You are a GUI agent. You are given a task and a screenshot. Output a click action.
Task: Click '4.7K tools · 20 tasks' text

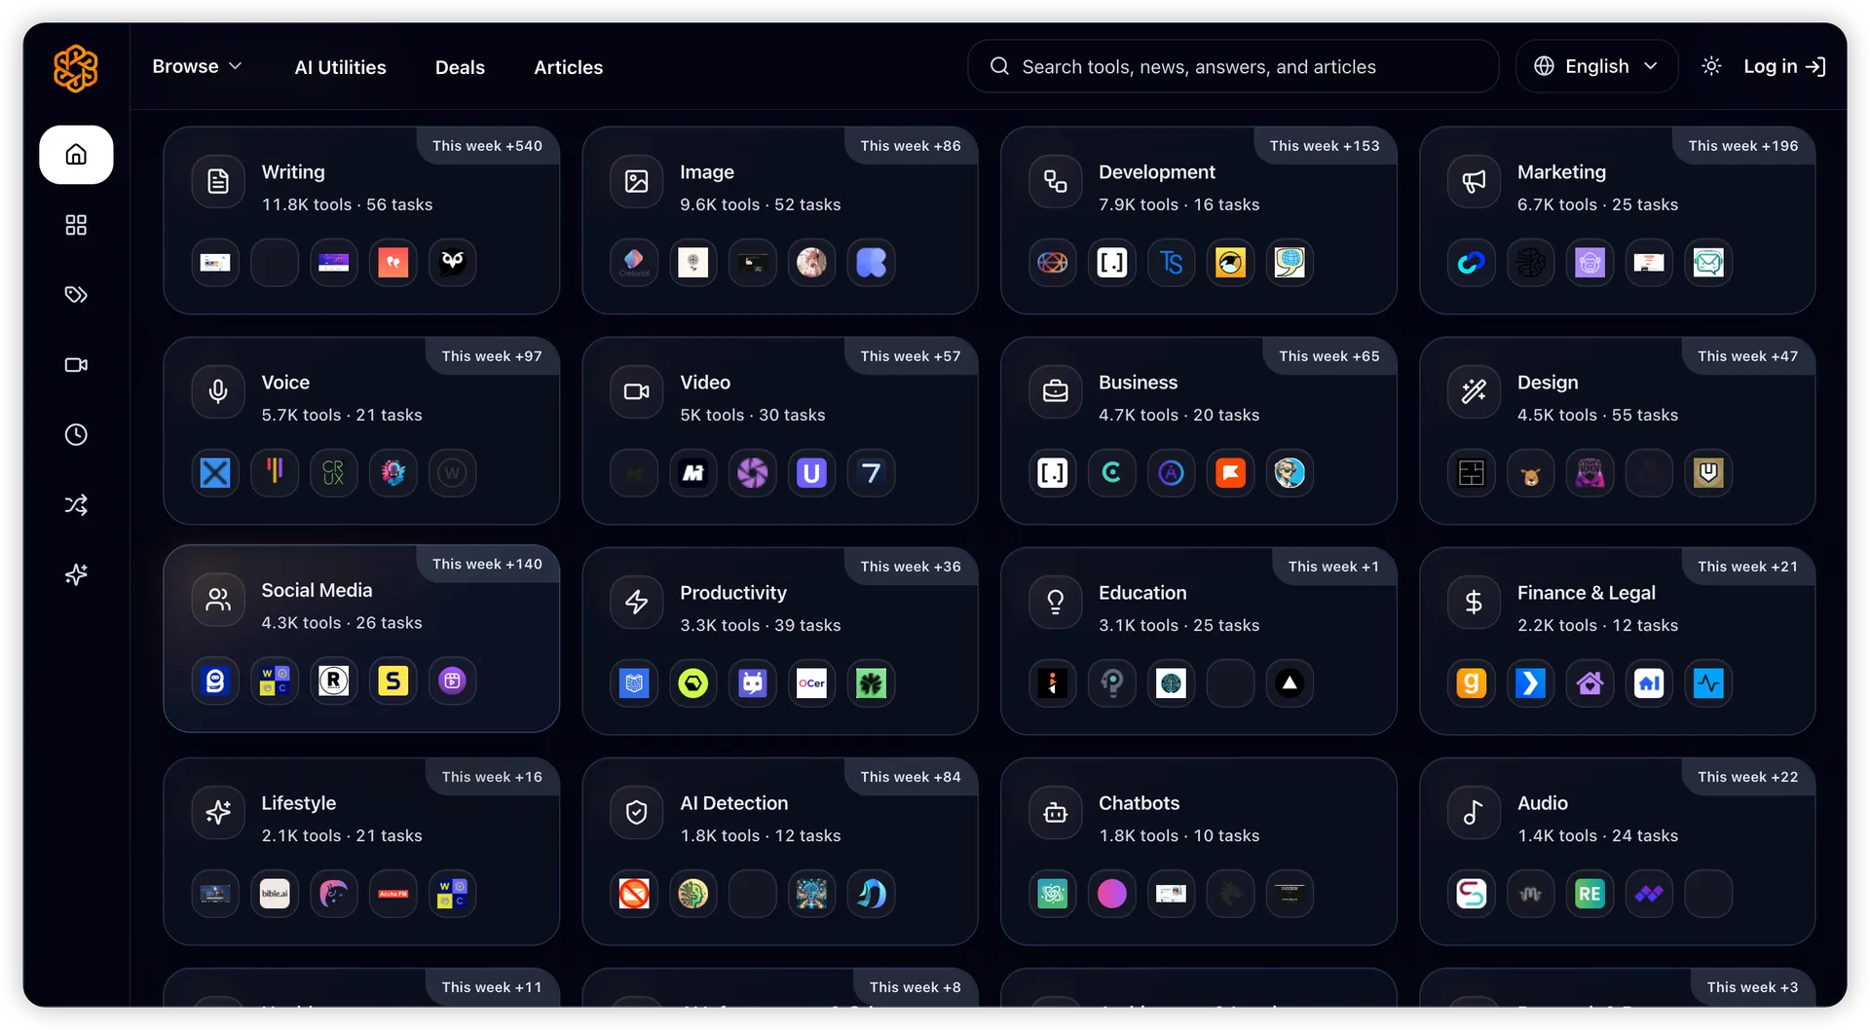pos(1178,415)
